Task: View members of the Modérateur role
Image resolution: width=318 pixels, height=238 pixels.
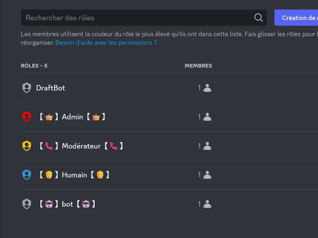Action: [204, 146]
